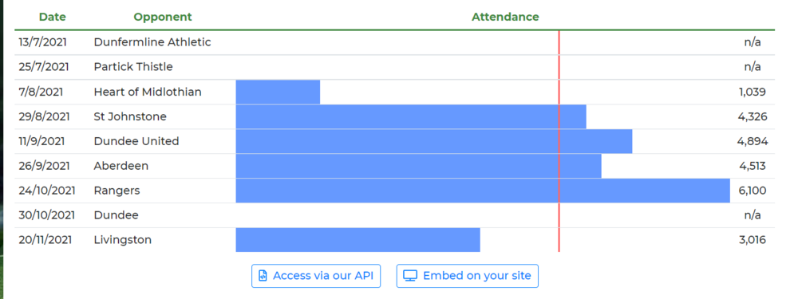Click the monitor embed icon

tap(410, 276)
